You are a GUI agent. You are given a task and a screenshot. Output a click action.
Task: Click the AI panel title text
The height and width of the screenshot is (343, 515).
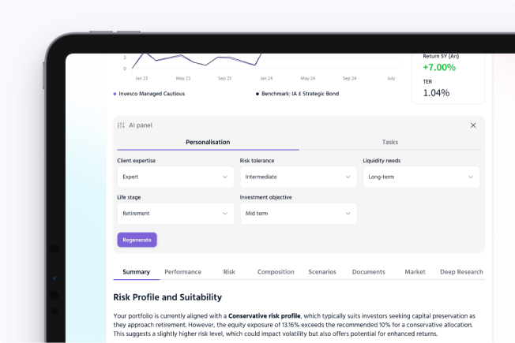point(141,125)
